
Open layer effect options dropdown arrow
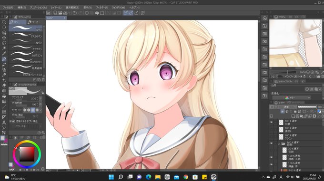tap(320, 89)
